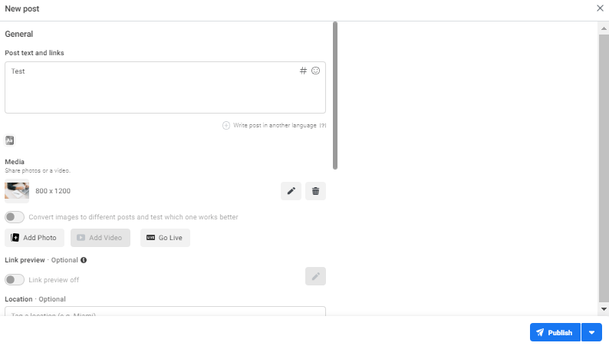Click into the Post text field containing Test
609x346 pixels.
click(165, 87)
